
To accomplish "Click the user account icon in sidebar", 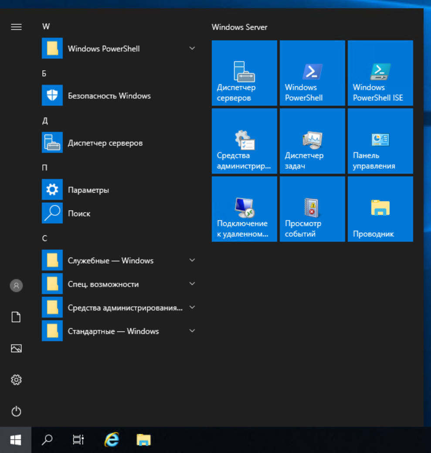I will coord(16,286).
